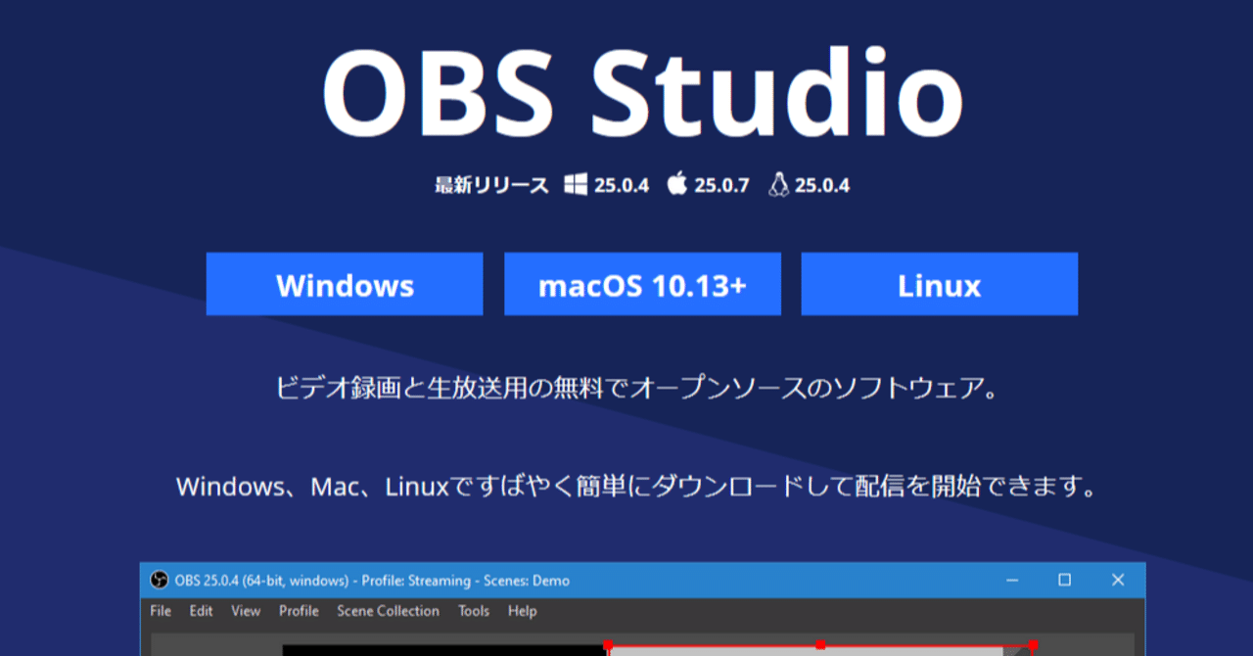
Task: Click the Windows logo icon beside 25.0.4
Action: point(576,184)
